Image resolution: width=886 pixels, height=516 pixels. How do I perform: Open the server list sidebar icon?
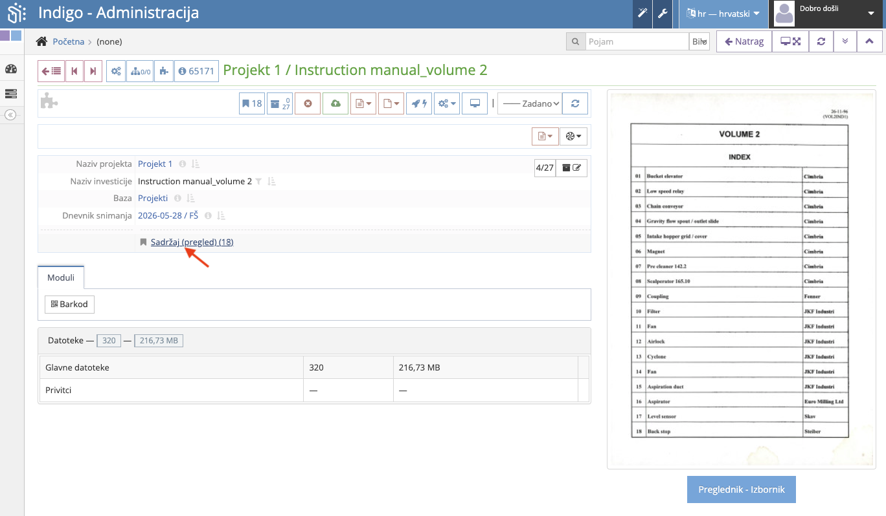tap(10, 94)
